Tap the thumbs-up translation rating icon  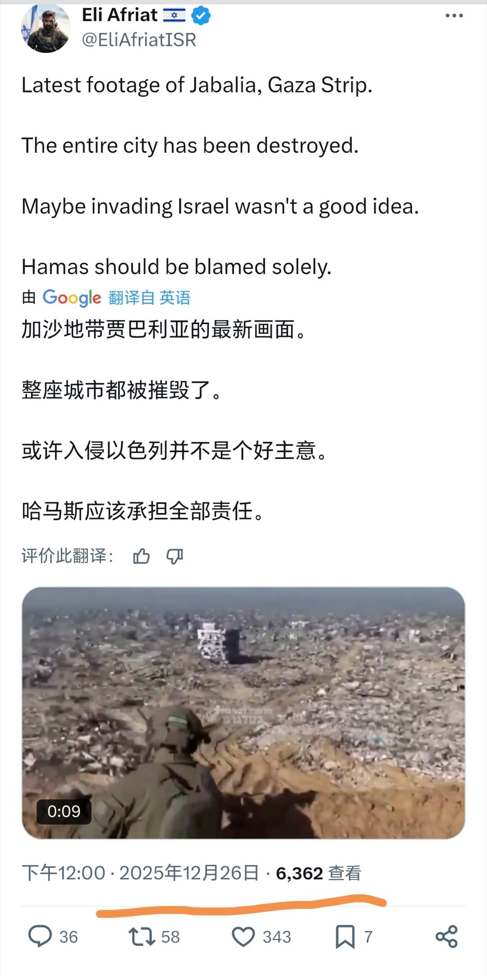point(141,556)
